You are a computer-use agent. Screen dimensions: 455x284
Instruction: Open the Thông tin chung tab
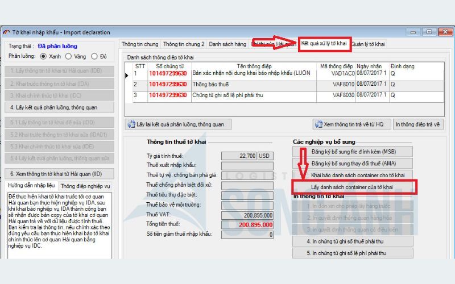[x=140, y=44]
